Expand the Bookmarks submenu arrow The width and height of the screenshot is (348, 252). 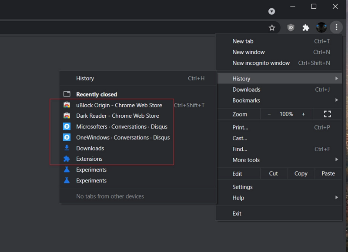[337, 100]
